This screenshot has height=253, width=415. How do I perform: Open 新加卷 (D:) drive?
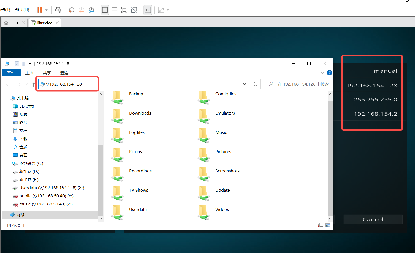click(x=26, y=171)
